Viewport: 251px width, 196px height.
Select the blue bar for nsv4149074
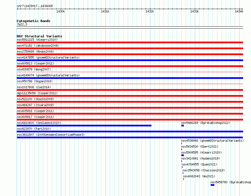[x=130, y=78]
